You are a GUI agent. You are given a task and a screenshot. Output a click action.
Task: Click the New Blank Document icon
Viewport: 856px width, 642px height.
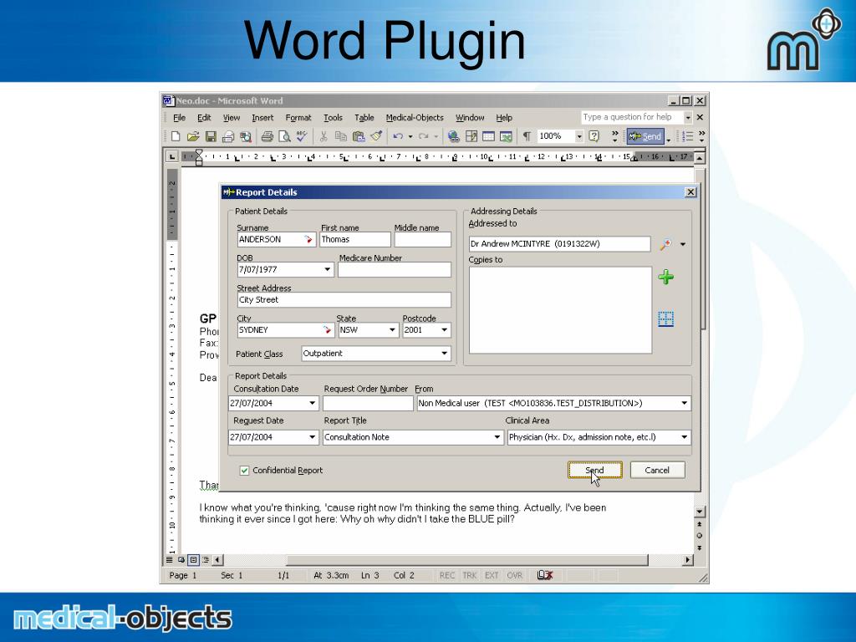pos(176,136)
